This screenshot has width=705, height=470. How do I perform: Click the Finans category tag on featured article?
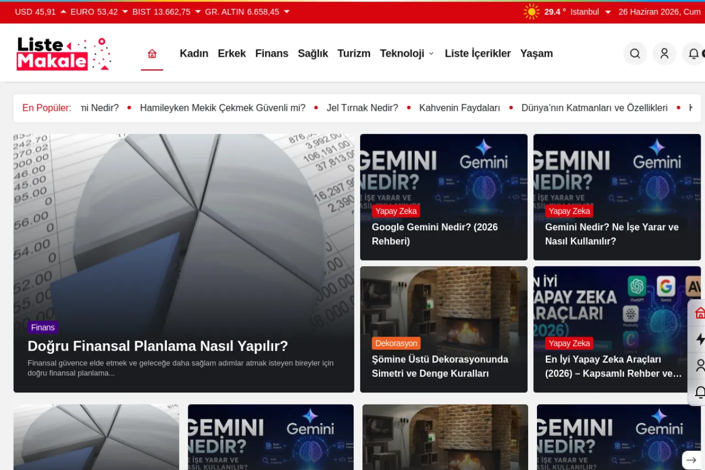click(43, 327)
